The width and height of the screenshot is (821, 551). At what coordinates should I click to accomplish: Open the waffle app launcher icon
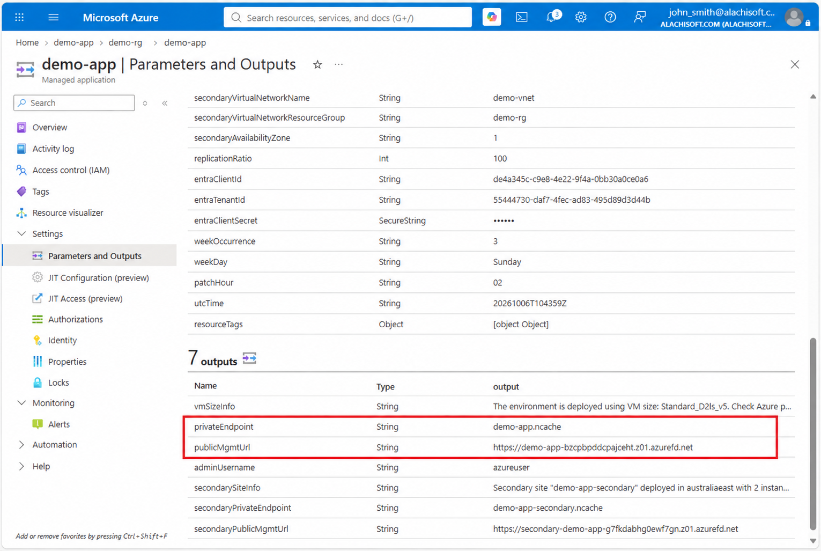(x=19, y=17)
